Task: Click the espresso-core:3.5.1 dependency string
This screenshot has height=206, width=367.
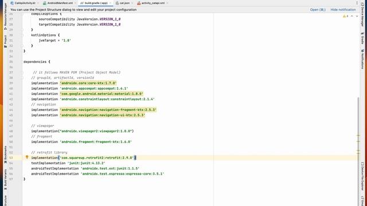Action: [x=122, y=174]
